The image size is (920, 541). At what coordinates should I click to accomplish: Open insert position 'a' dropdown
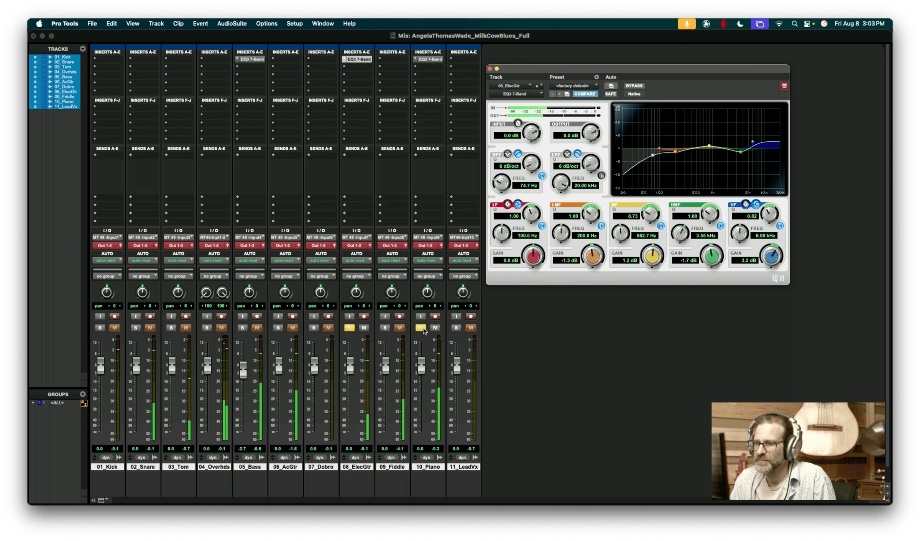pos(539,86)
